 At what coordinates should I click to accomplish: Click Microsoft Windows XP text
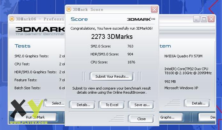pyautogui.click(x=181, y=88)
